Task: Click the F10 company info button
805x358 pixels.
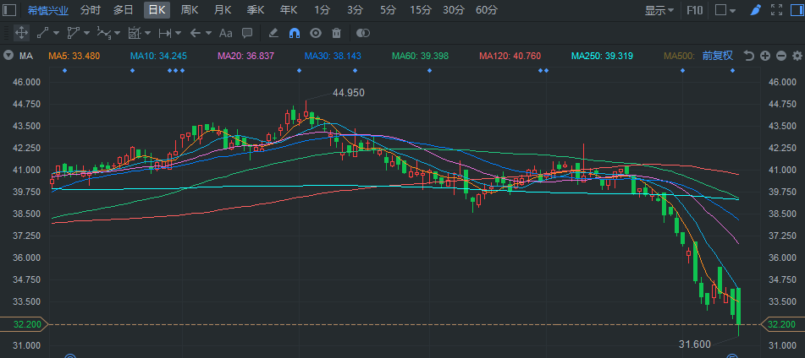Action: click(x=694, y=10)
